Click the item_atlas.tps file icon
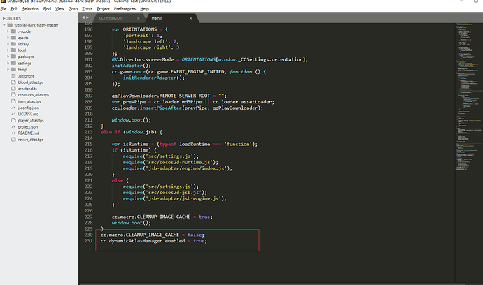 click(13, 101)
